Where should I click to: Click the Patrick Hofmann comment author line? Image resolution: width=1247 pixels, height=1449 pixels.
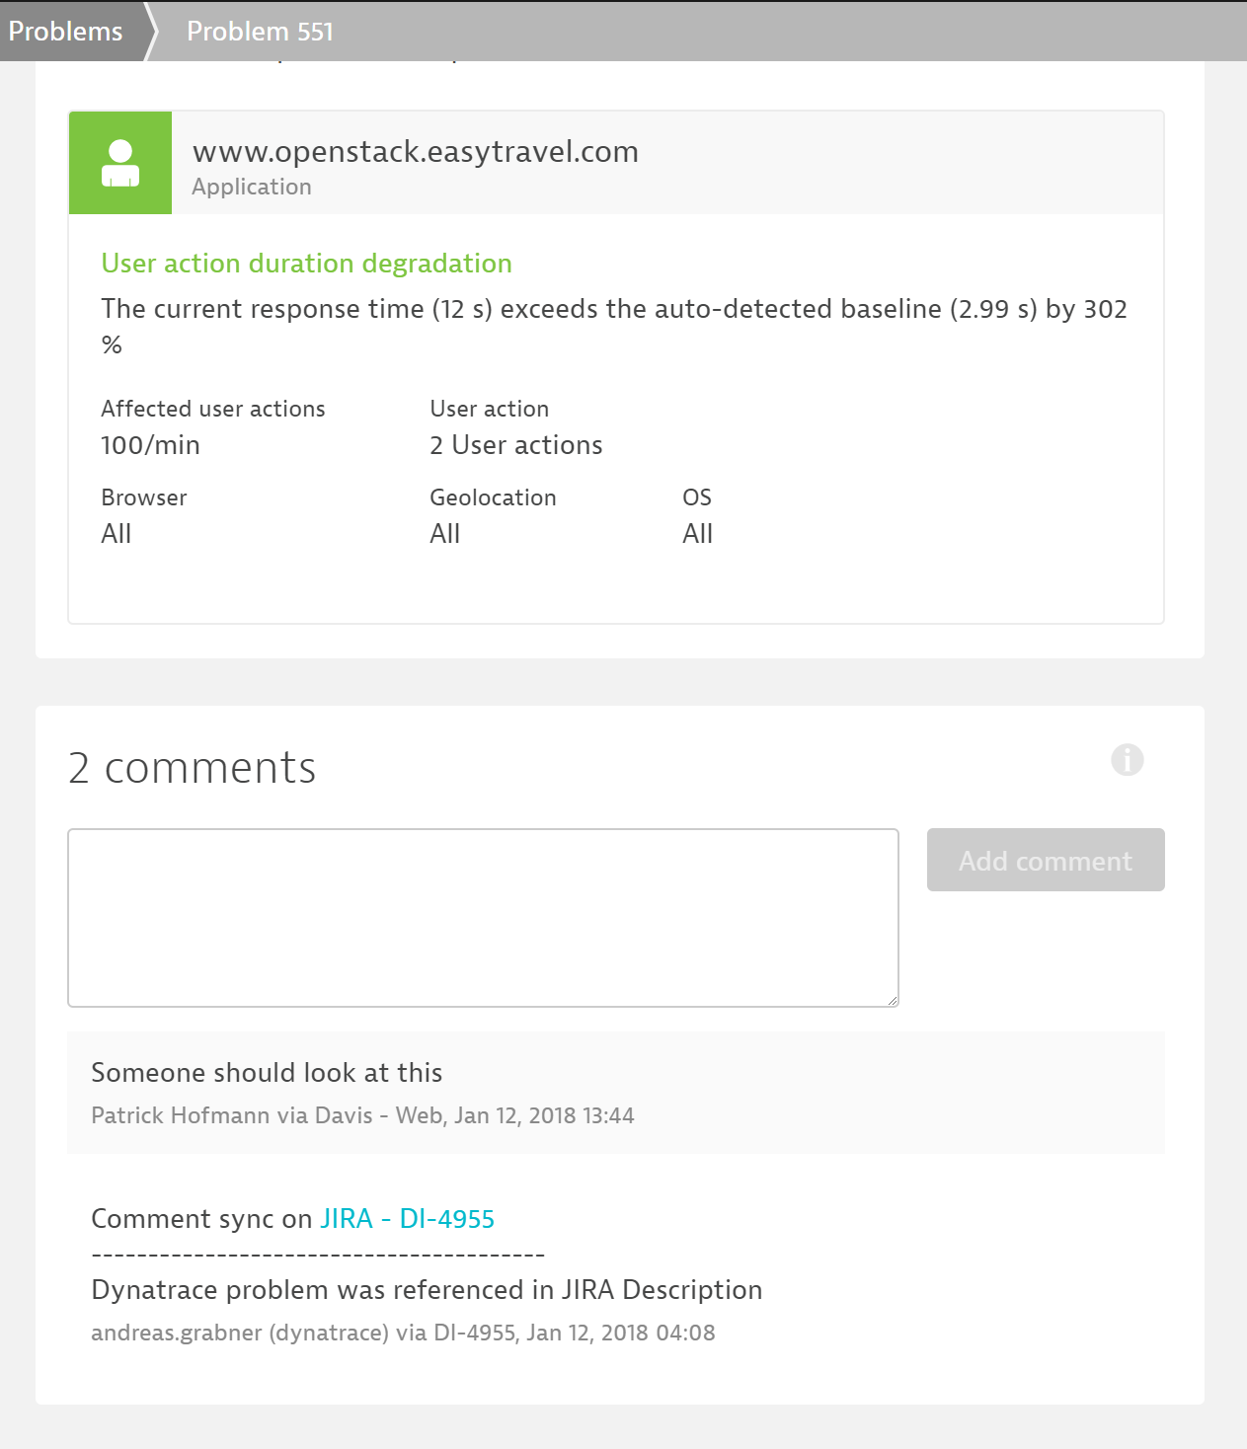(362, 1115)
